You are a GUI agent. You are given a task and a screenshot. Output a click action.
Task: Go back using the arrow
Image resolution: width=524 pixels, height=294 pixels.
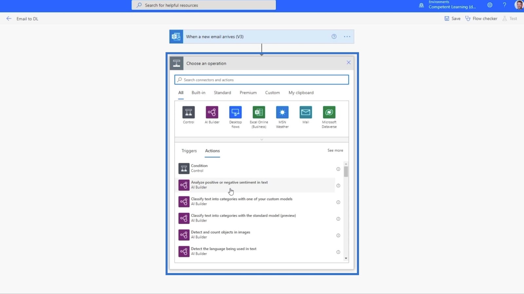click(x=9, y=19)
